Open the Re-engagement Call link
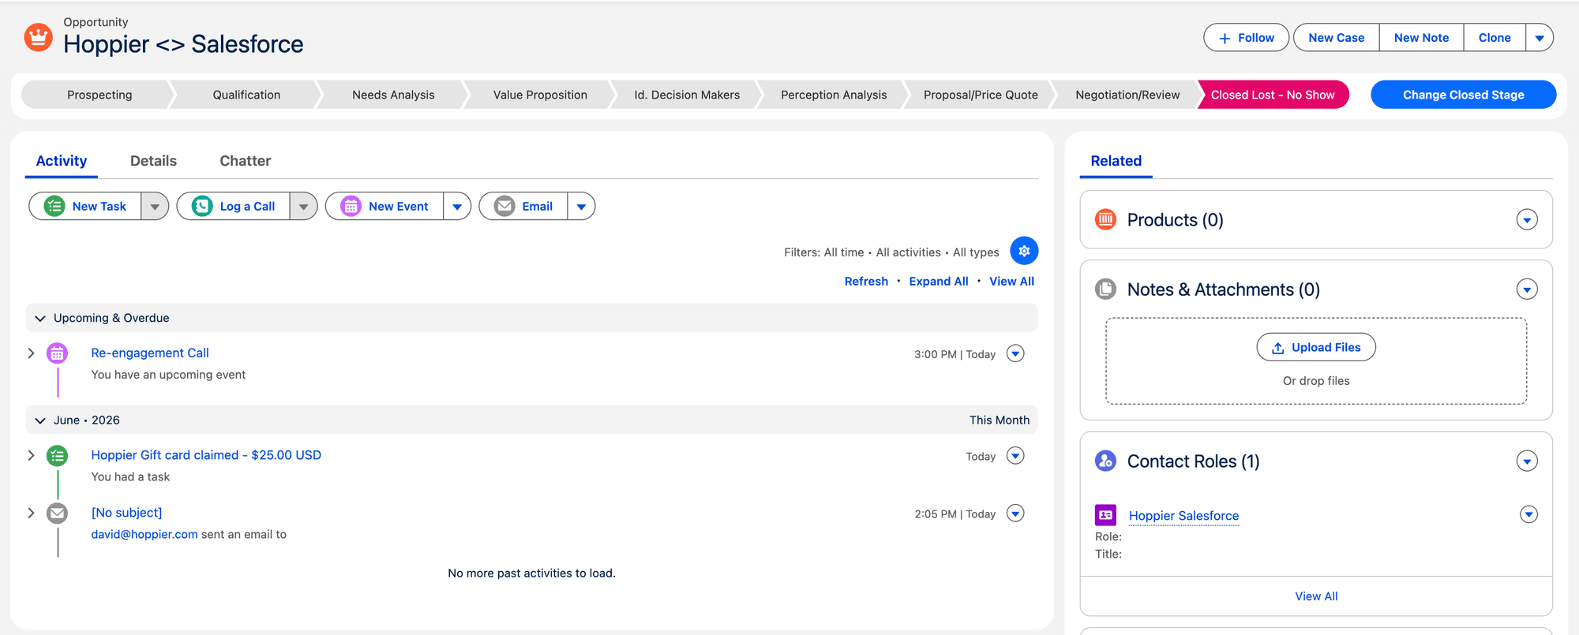The height and width of the screenshot is (635, 1579). point(150,353)
